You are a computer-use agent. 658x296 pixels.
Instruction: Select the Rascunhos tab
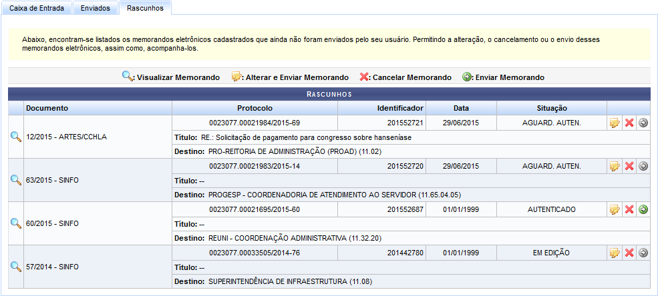pyautogui.click(x=145, y=8)
